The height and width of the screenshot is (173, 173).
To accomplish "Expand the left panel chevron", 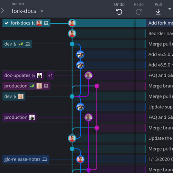I will (2, 11).
